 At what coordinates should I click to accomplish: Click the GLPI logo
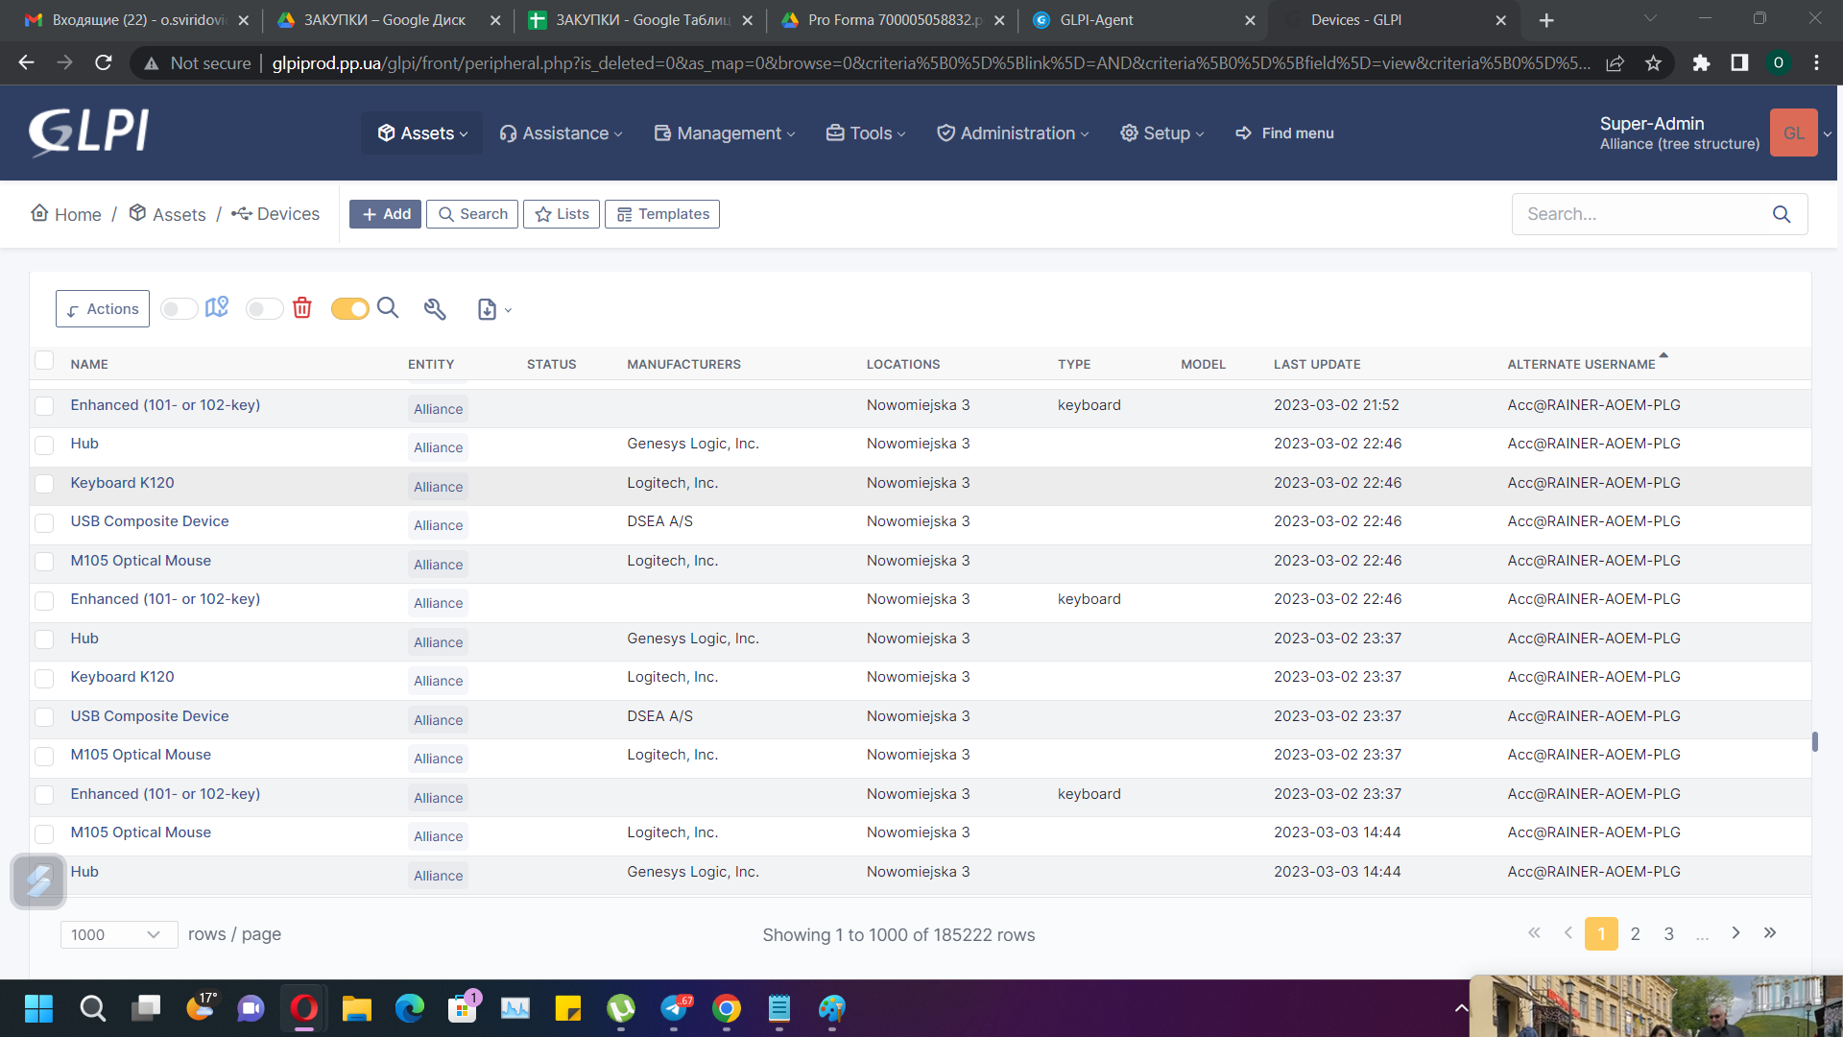click(x=88, y=132)
